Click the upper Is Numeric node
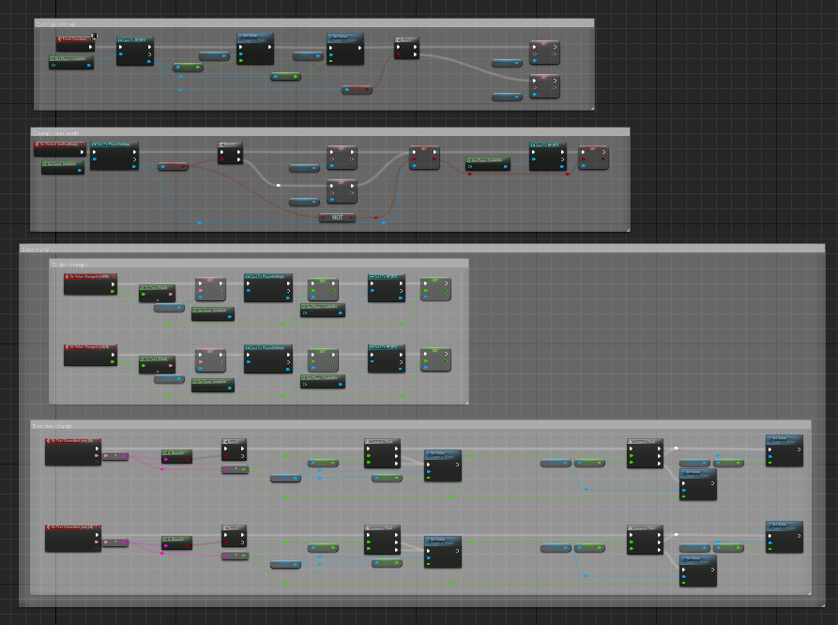Screen dimensions: 838x625 176,455
